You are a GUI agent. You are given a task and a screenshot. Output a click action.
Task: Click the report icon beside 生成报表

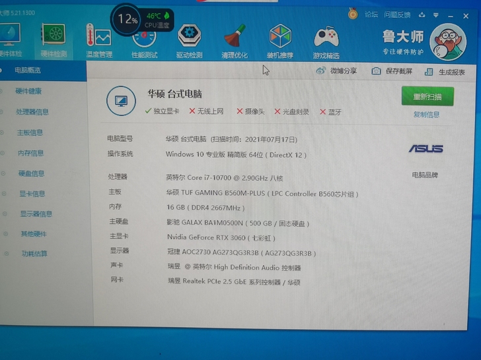[x=429, y=72]
